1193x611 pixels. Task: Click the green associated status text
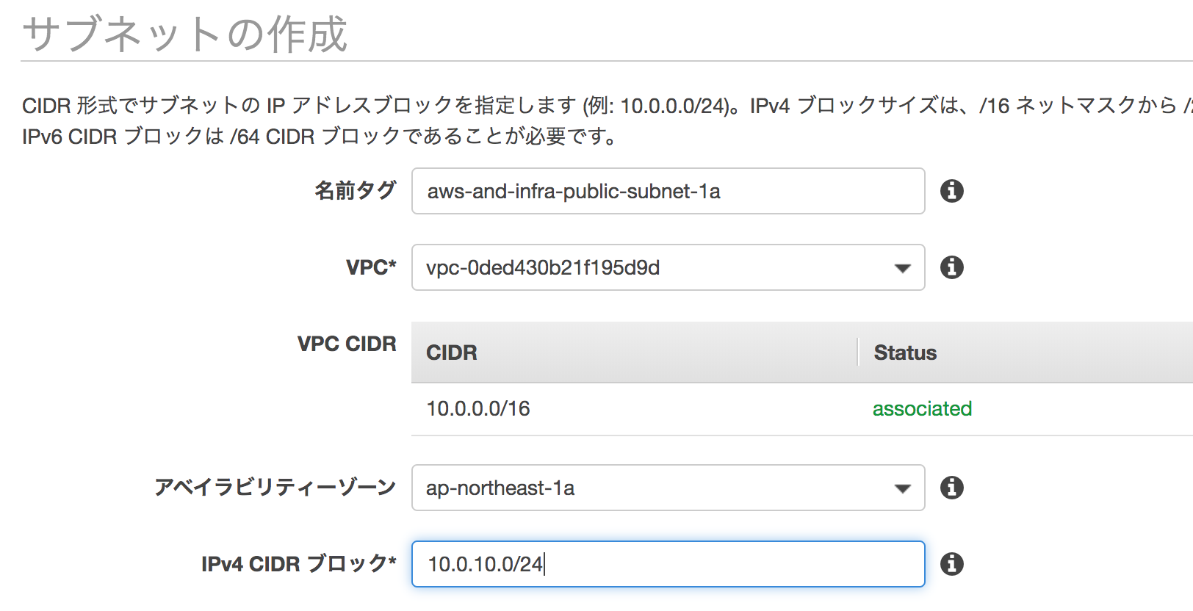[922, 408]
